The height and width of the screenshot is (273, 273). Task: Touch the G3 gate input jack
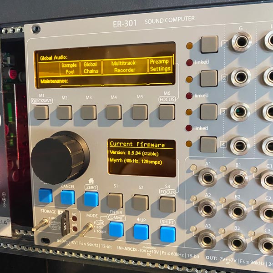click(x=240, y=112)
